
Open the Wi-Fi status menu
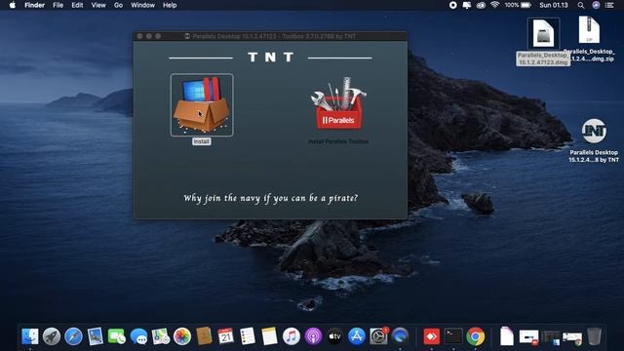(x=494, y=5)
